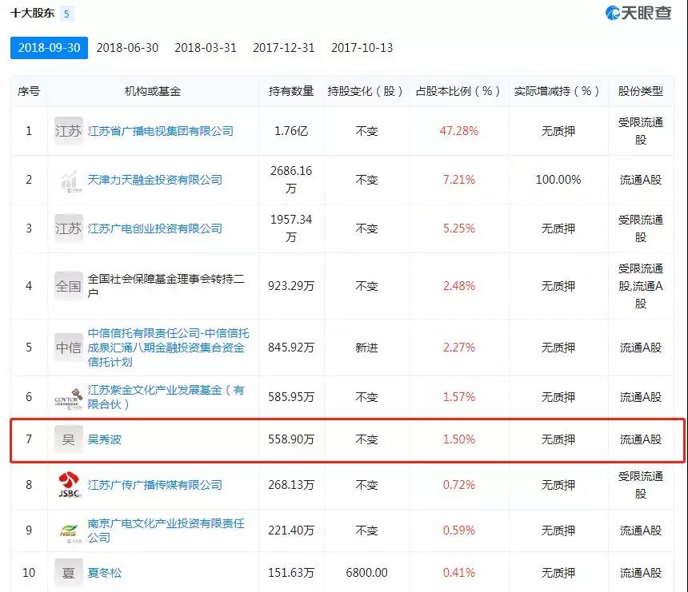View the 2017-10-13 tab
The width and height of the screenshot is (688, 592).
pos(362,48)
